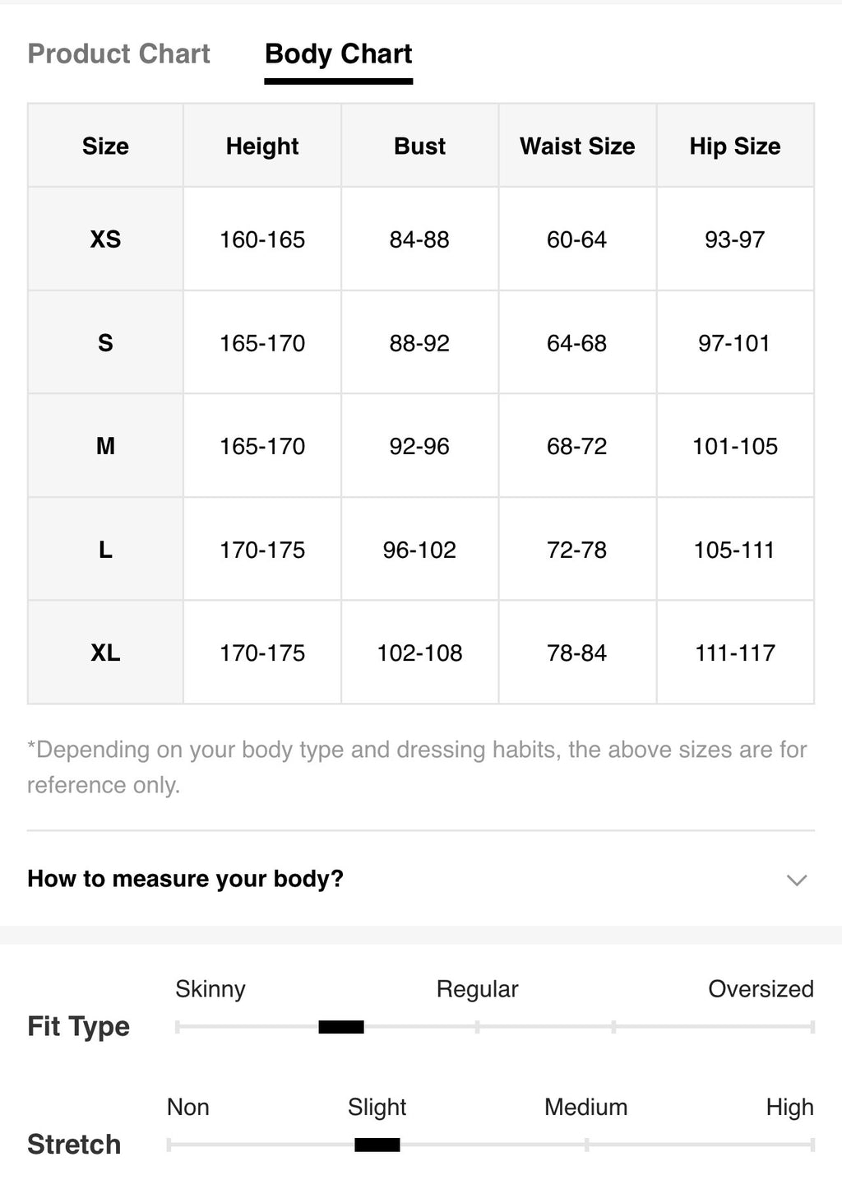Image resolution: width=842 pixels, height=1180 pixels.
Task: Select the Body Chart tab
Action: pos(338,54)
